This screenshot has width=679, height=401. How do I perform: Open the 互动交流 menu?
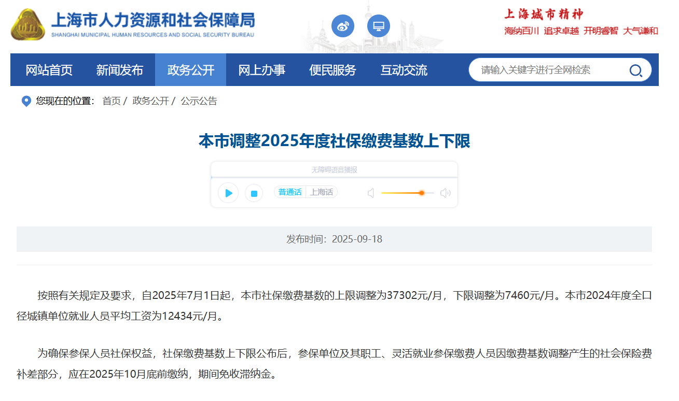tap(404, 70)
